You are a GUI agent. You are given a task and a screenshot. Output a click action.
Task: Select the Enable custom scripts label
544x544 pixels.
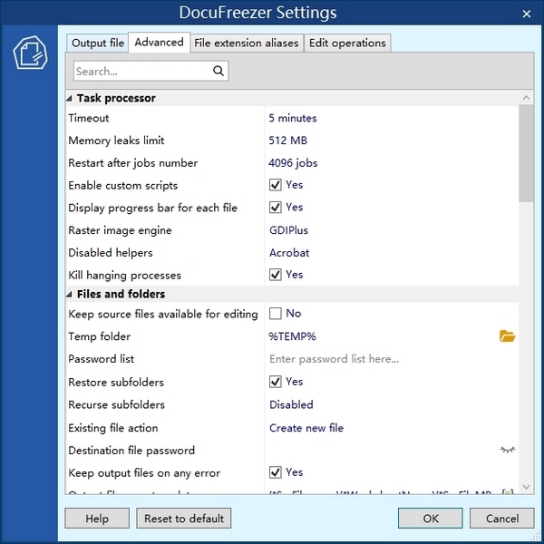(x=122, y=186)
